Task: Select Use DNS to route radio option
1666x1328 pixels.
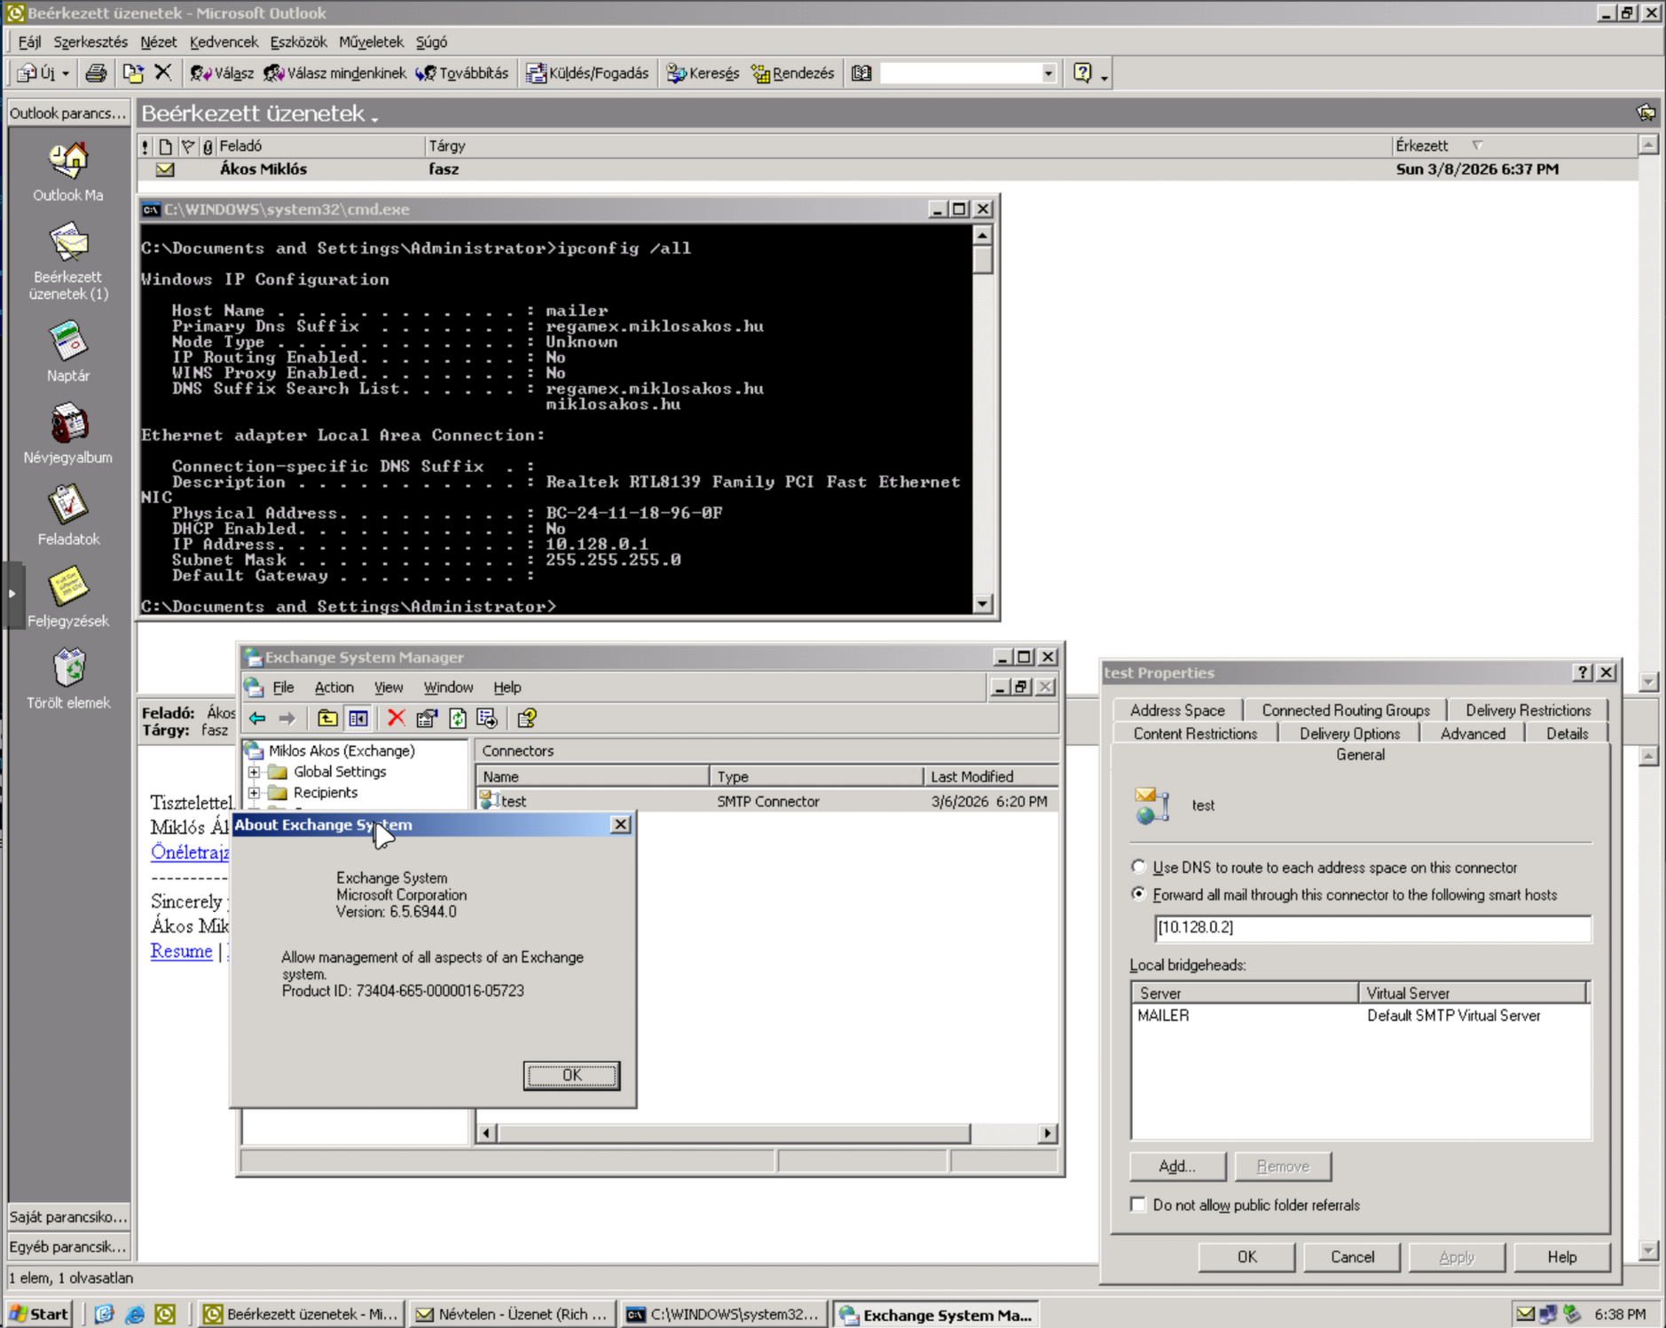Action: pos(1139,867)
